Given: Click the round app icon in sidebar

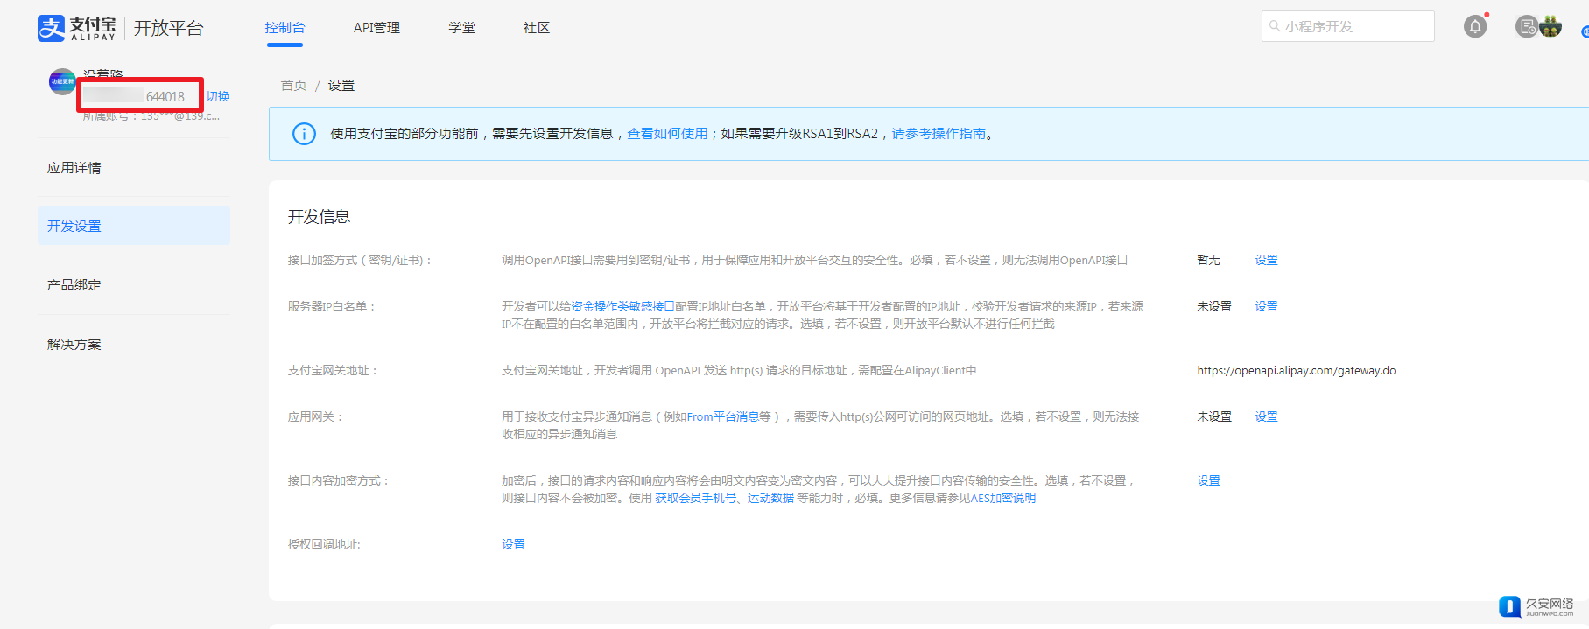Looking at the screenshot, I should point(62,81).
